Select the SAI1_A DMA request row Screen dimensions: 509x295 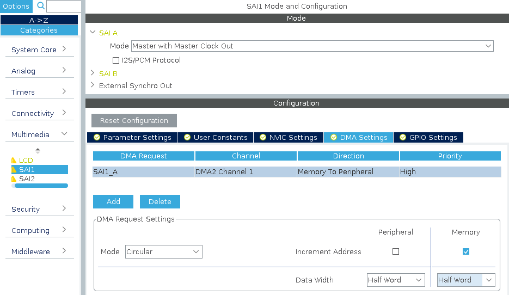(296, 172)
